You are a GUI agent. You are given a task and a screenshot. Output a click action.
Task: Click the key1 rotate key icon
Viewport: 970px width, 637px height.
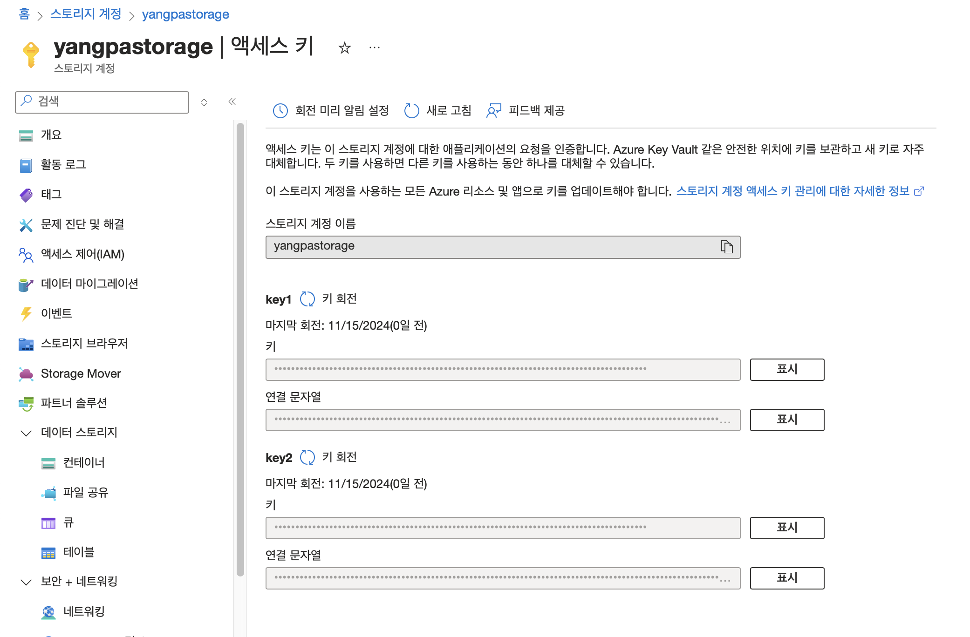[x=307, y=299]
